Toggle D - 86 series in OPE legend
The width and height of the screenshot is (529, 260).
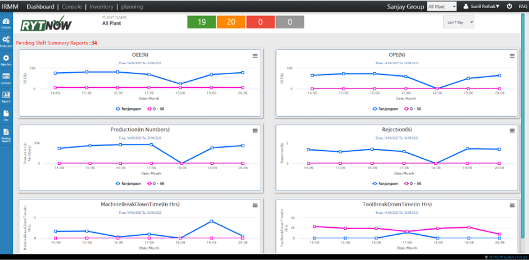tap(413, 108)
